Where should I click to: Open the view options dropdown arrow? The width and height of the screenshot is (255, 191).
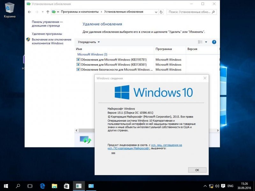(206, 42)
